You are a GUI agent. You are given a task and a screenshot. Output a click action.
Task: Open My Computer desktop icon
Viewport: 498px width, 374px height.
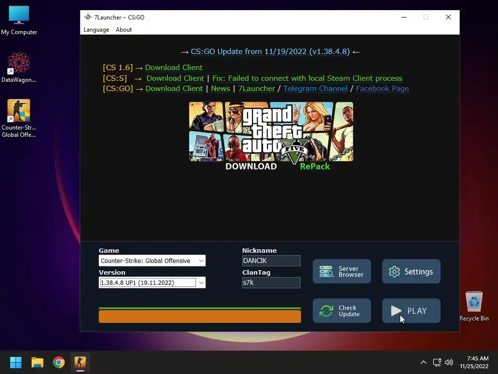19,20
